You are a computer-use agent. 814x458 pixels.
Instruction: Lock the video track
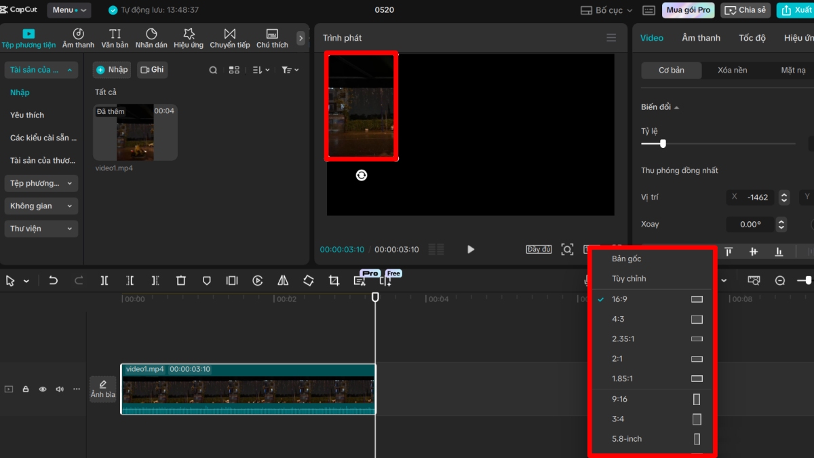(26, 389)
